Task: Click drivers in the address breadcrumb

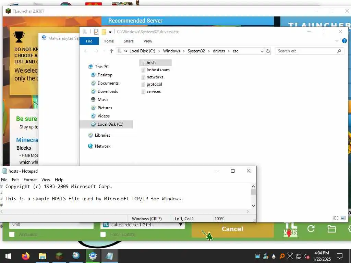Action: click(219, 51)
